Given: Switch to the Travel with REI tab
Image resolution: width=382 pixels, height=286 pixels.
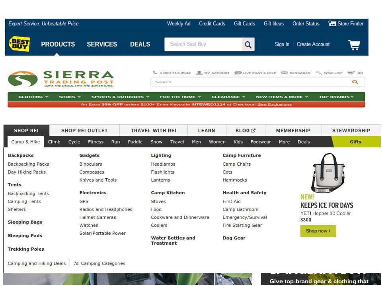Looking at the screenshot, I should point(154,131).
